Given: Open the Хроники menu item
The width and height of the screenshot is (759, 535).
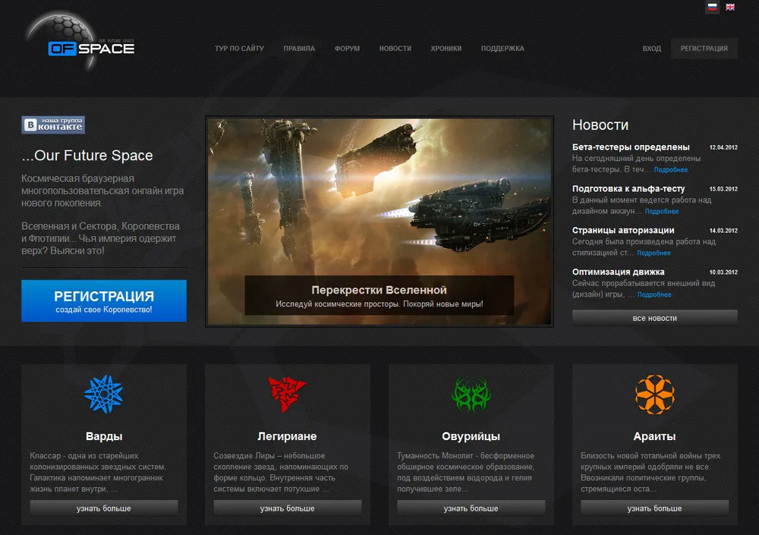Looking at the screenshot, I should tap(446, 49).
